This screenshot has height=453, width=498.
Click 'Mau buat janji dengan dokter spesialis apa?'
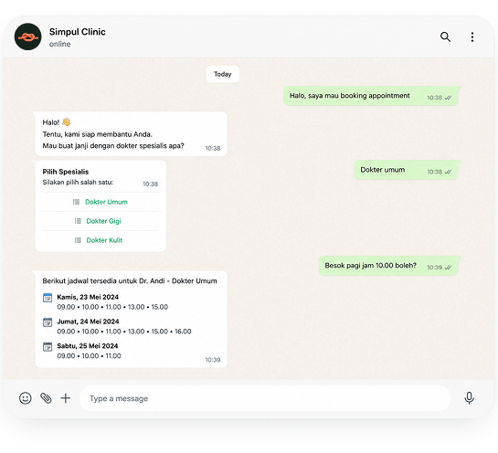point(113,146)
